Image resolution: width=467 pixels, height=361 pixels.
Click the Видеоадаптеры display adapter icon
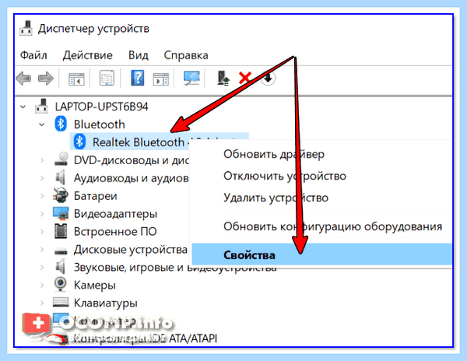coord(61,213)
